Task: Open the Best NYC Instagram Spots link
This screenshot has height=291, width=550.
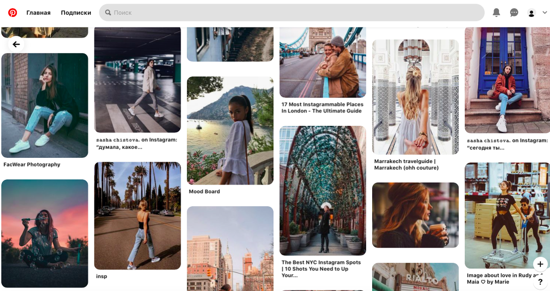Action: (321, 269)
